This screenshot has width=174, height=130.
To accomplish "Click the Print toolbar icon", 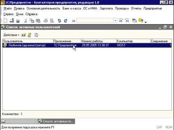I will [x=46, y=21].
